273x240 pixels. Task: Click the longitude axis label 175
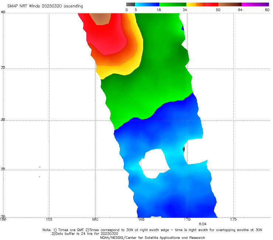pyautogui.click(x=233, y=219)
